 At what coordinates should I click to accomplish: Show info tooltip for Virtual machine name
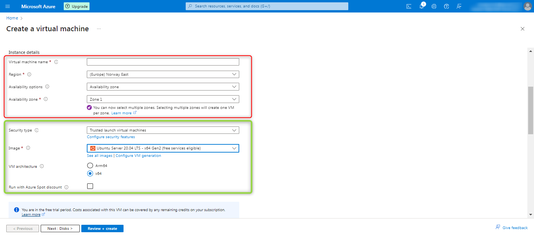[x=56, y=62]
